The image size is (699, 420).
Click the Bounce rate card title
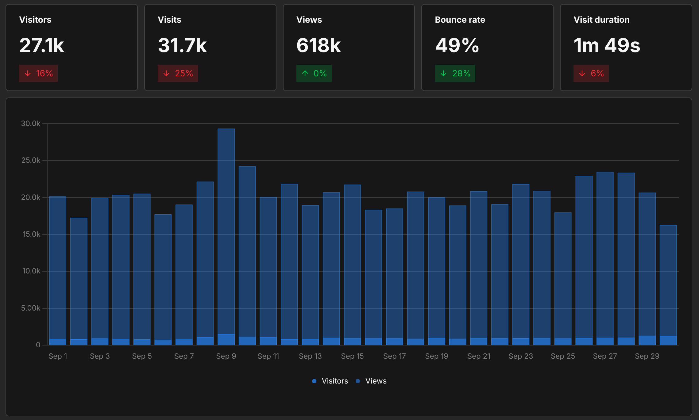[460, 20]
